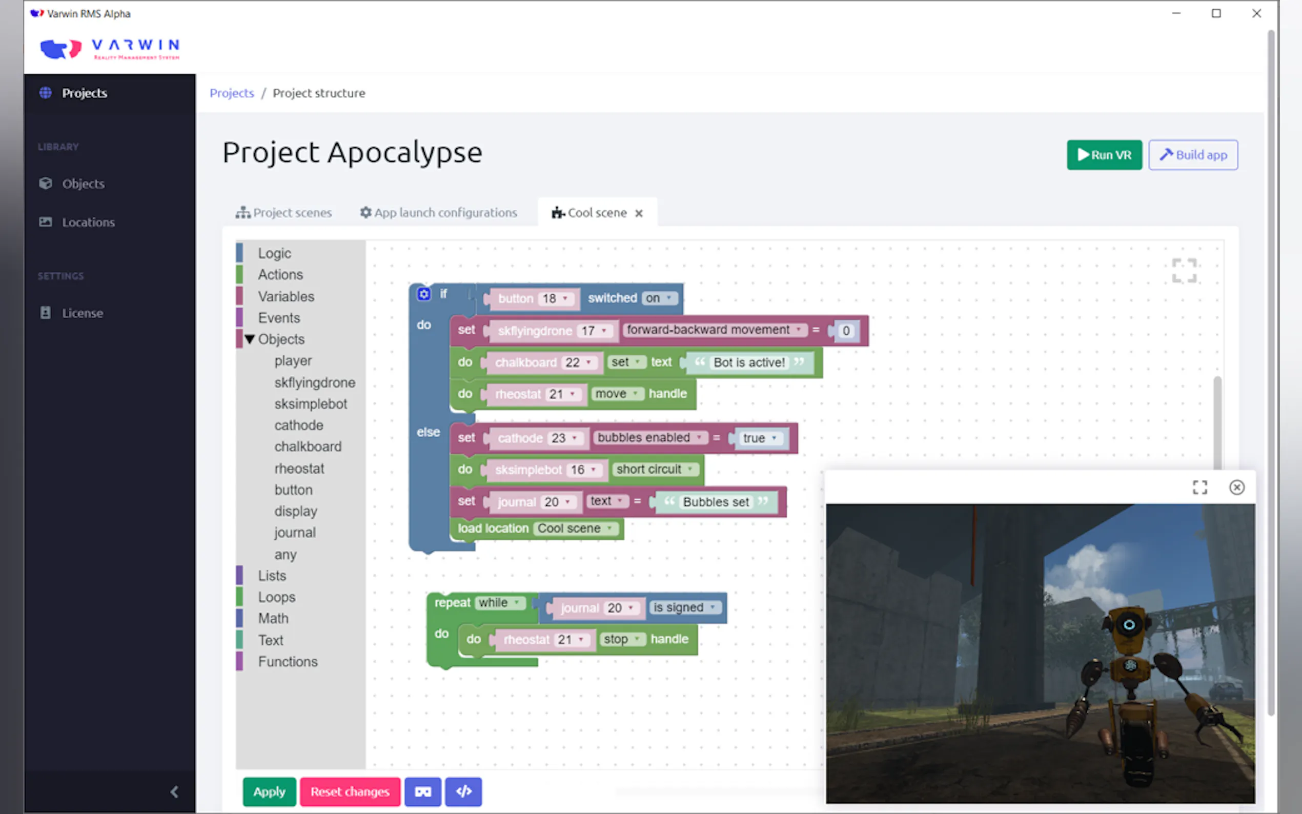The image size is (1302, 814).
Task: Switch to App launch configurations tab
Action: [x=438, y=213]
